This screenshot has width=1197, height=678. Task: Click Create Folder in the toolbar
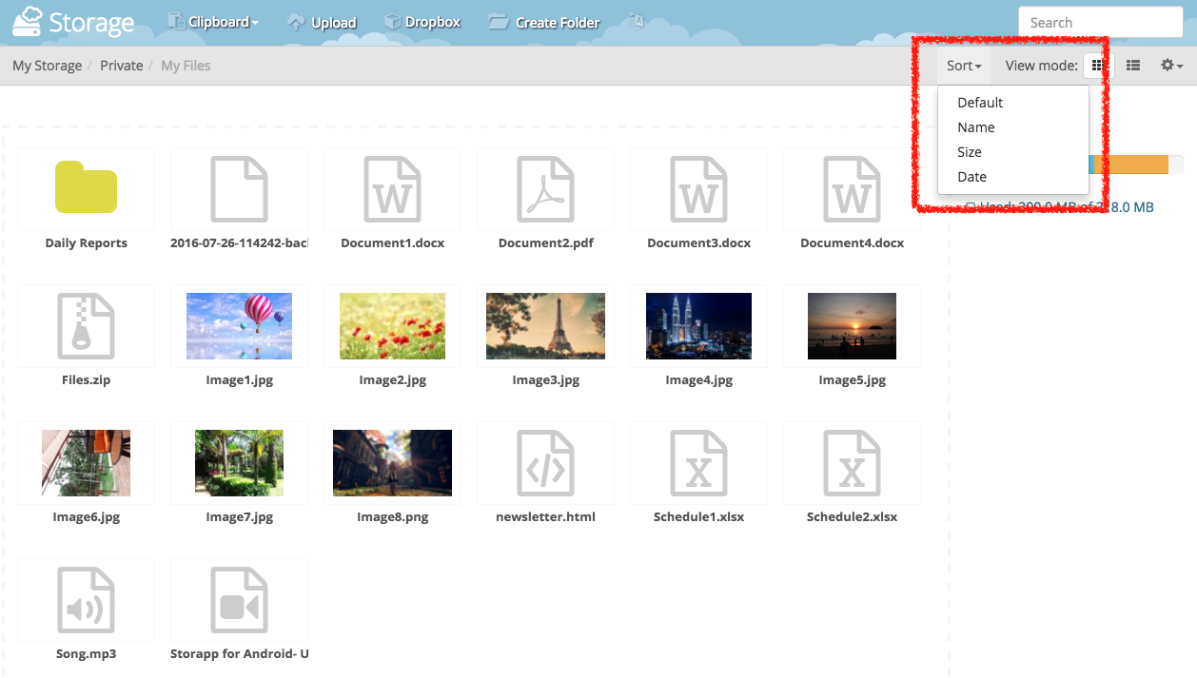(x=545, y=22)
